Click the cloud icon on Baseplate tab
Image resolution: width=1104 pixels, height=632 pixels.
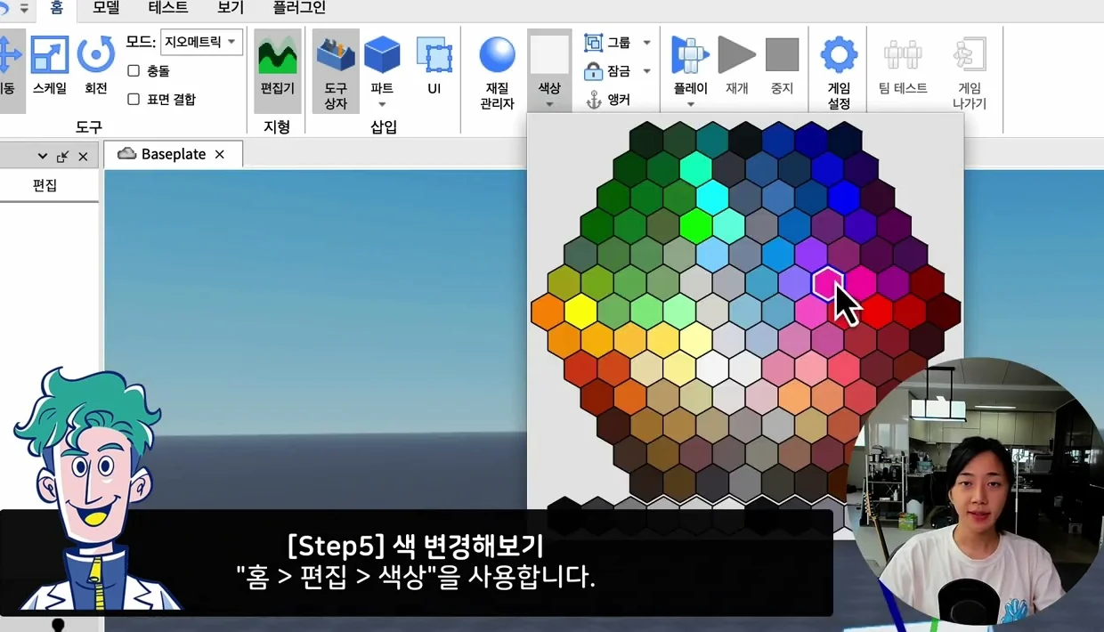pyautogui.click(x=126, y=154)
